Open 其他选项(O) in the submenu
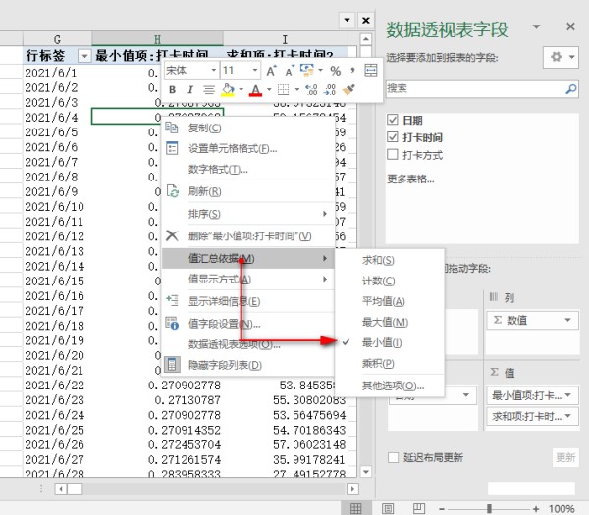Screen dimensions: 589x515 [390, 386]
